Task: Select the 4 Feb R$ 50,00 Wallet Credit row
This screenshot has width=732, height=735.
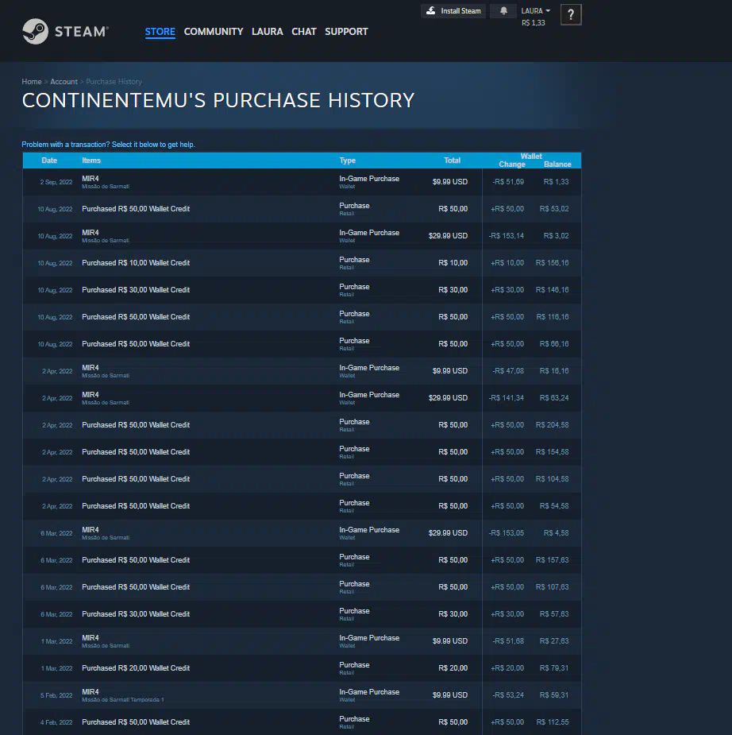Action: (x=302, y=722)
